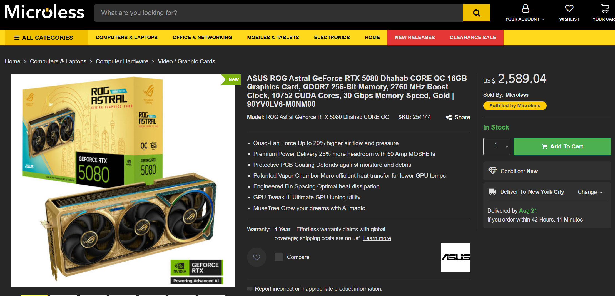Click the ASUS brand logo
The height and width of the screenshot is (296, 615).
tap(456, 257)
